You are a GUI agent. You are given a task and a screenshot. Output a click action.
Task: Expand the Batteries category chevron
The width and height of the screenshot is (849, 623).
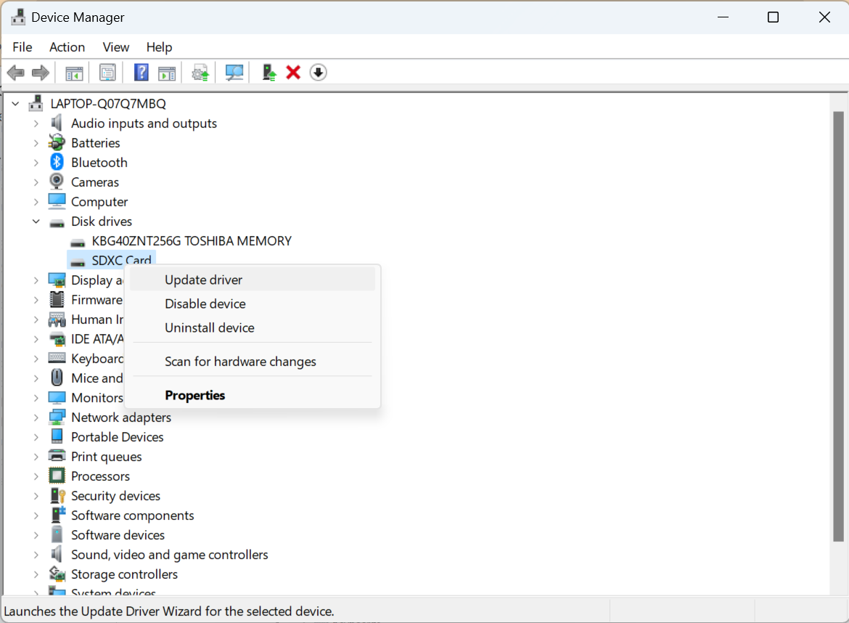click(x=36, y=143)
